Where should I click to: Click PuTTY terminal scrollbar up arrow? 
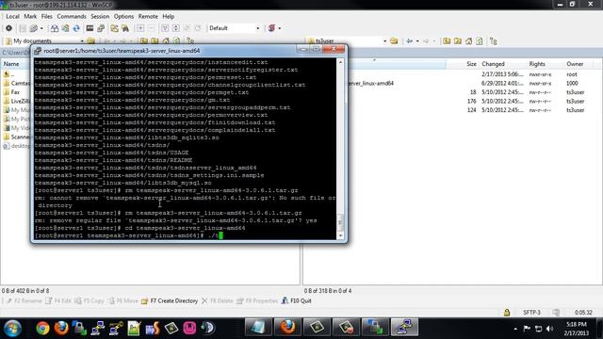click(x=340, y=62)
